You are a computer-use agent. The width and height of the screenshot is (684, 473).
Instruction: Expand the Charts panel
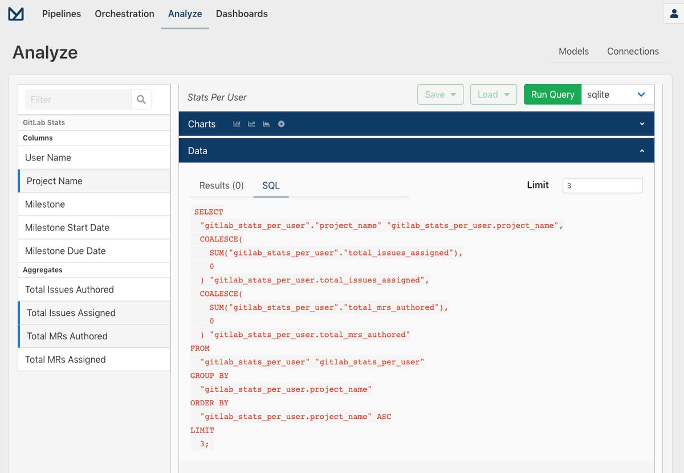click(x=643, y=124)
